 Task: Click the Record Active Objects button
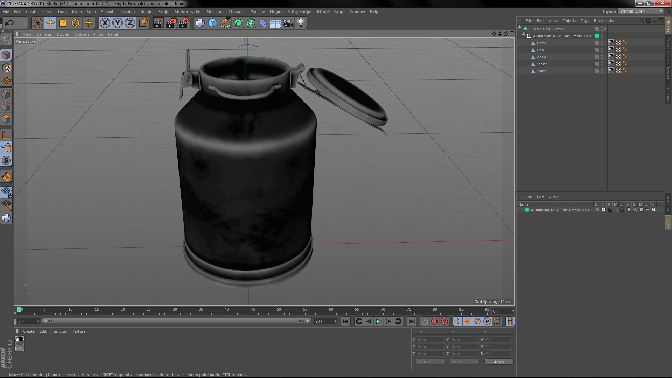434,321
